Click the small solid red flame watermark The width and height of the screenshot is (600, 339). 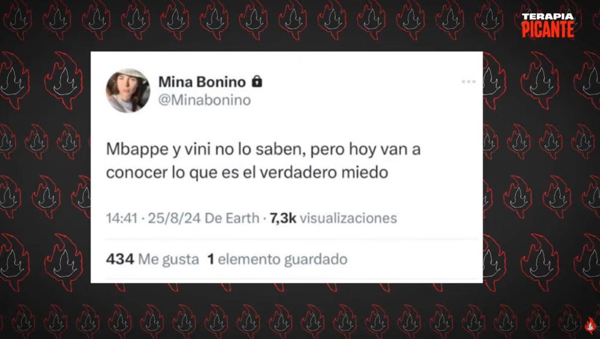point(590,325)
